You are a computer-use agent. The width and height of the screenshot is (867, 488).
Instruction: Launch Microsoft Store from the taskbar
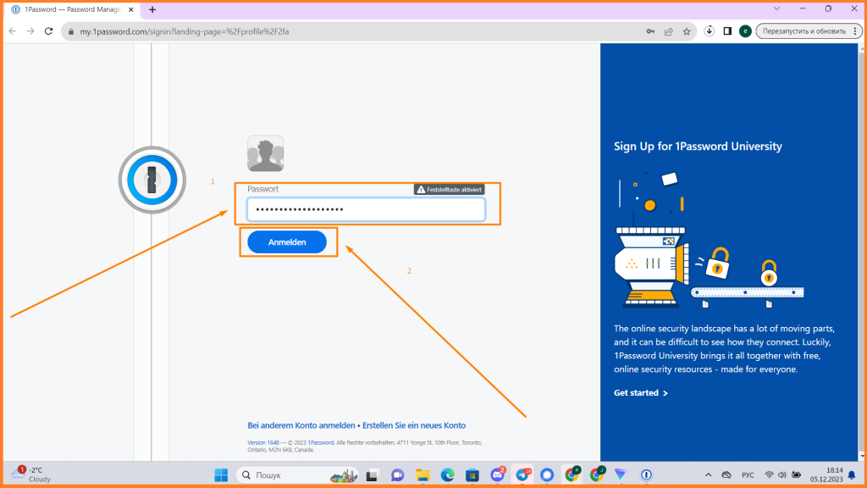point(472,474)
